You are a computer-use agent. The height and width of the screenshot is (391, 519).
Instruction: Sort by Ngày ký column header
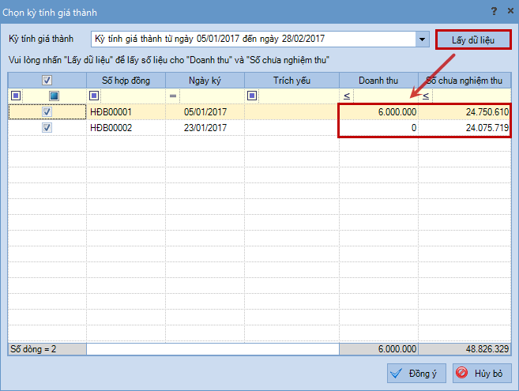pyautogui.click(x=205, y=80)
